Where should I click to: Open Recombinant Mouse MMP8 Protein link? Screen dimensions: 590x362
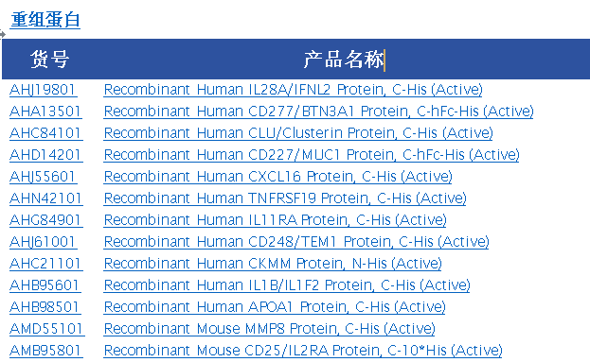tap(269, 329)
